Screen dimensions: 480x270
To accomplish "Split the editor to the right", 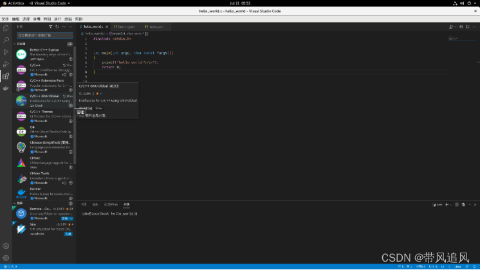I will pyautogui.click(x=468, y=27).
